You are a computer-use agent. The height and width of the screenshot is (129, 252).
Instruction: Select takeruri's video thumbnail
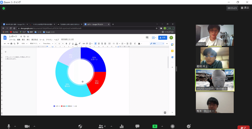pyautogui.click(x=215, y=35)
